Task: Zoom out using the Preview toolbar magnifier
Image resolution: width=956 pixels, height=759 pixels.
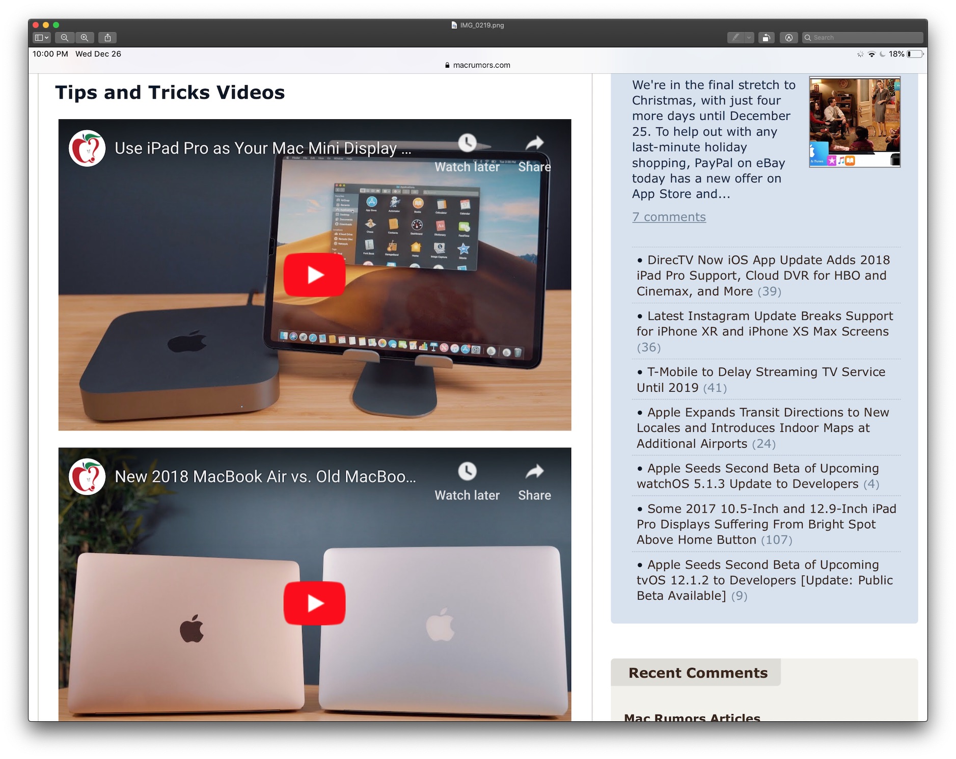Action: (65, 38)
